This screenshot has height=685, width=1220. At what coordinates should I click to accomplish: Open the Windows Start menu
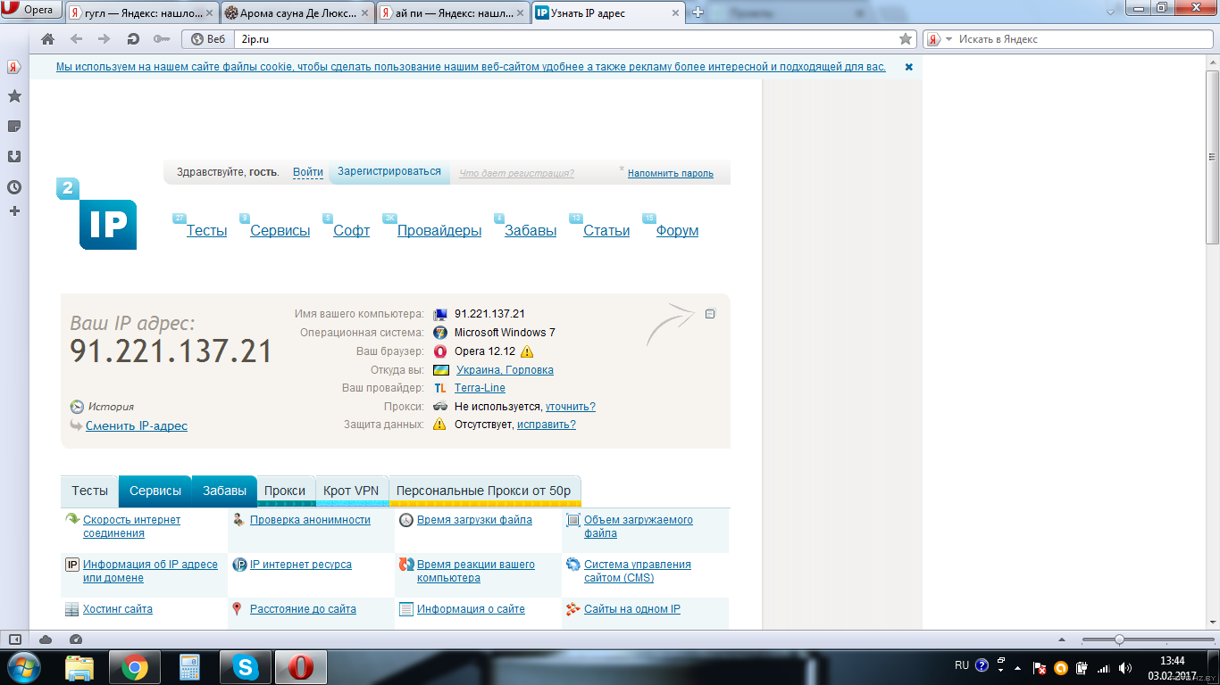[24, 667]
